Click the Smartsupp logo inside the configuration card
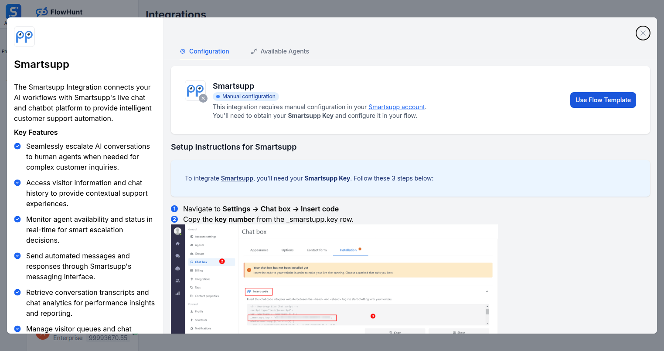The height and width of the screenshot is (351, 664). [x=195, y=90]
